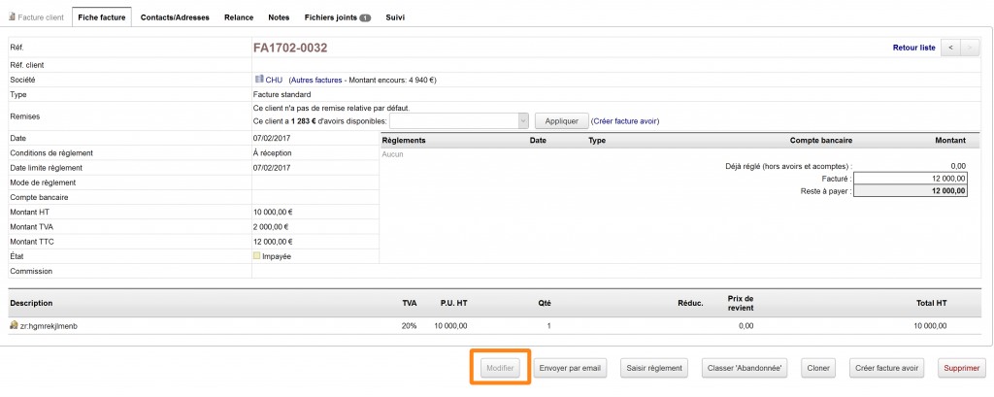The height and width of the screenshot is (397, 994).
Task: Switch to the Contacts/Adresses tab
Action: (x=175, y=17)
